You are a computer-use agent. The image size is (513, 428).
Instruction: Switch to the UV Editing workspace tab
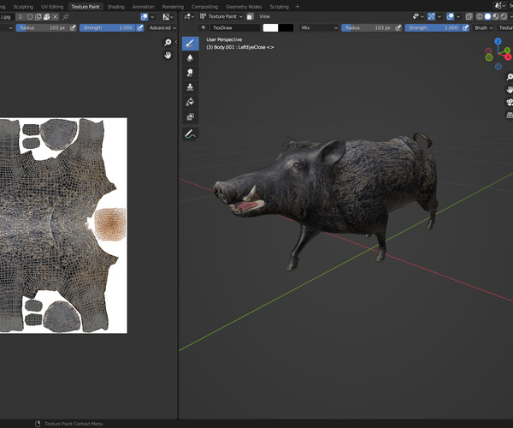[x=52, y=7]
